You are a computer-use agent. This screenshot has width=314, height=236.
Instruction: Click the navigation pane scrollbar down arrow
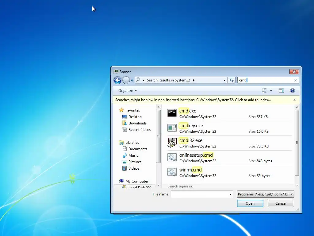pos(159,185)
